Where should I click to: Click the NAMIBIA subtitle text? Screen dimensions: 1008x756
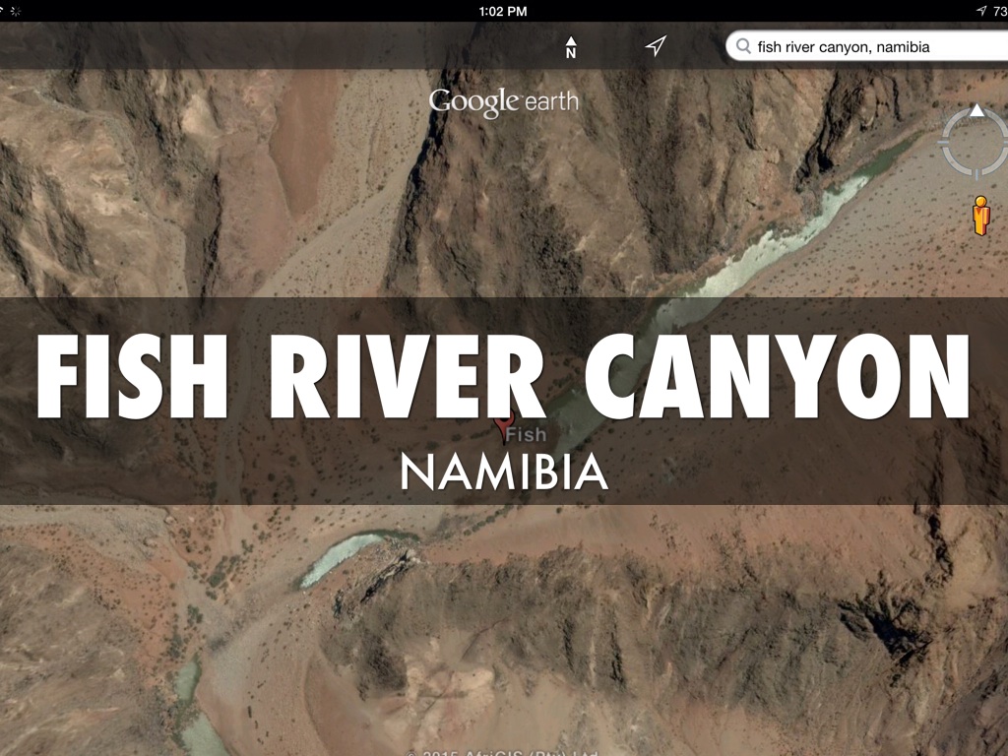click(x=504, y=472)
